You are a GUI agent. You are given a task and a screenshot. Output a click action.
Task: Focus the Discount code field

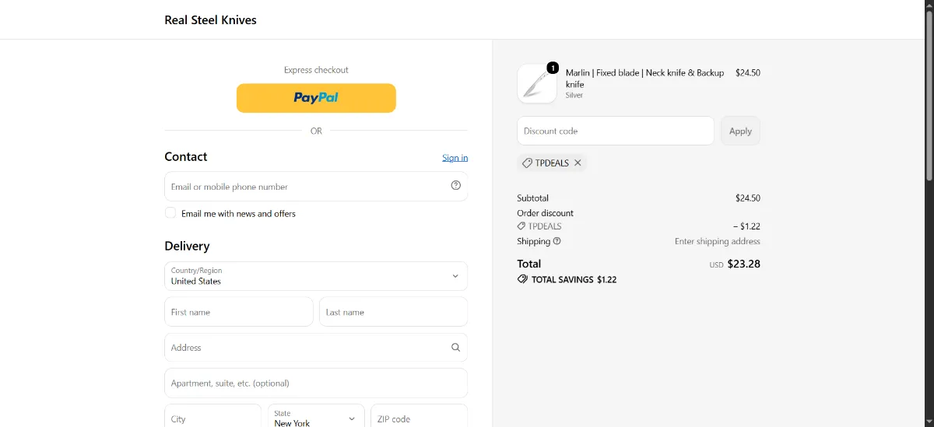(616, 131)
